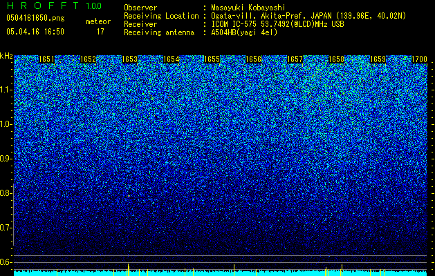Select the ICOM IC-575 53.7492 MHz USB text
435x276 pixels.
coord(278,24)
